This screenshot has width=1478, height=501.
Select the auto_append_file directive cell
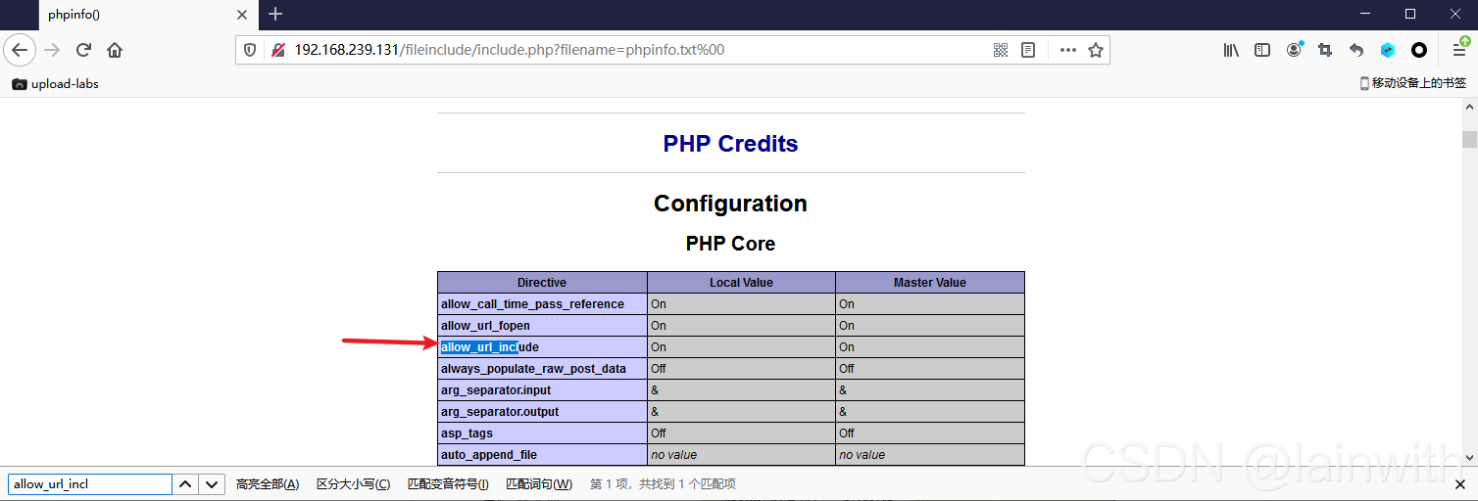[x=542, y=455]
